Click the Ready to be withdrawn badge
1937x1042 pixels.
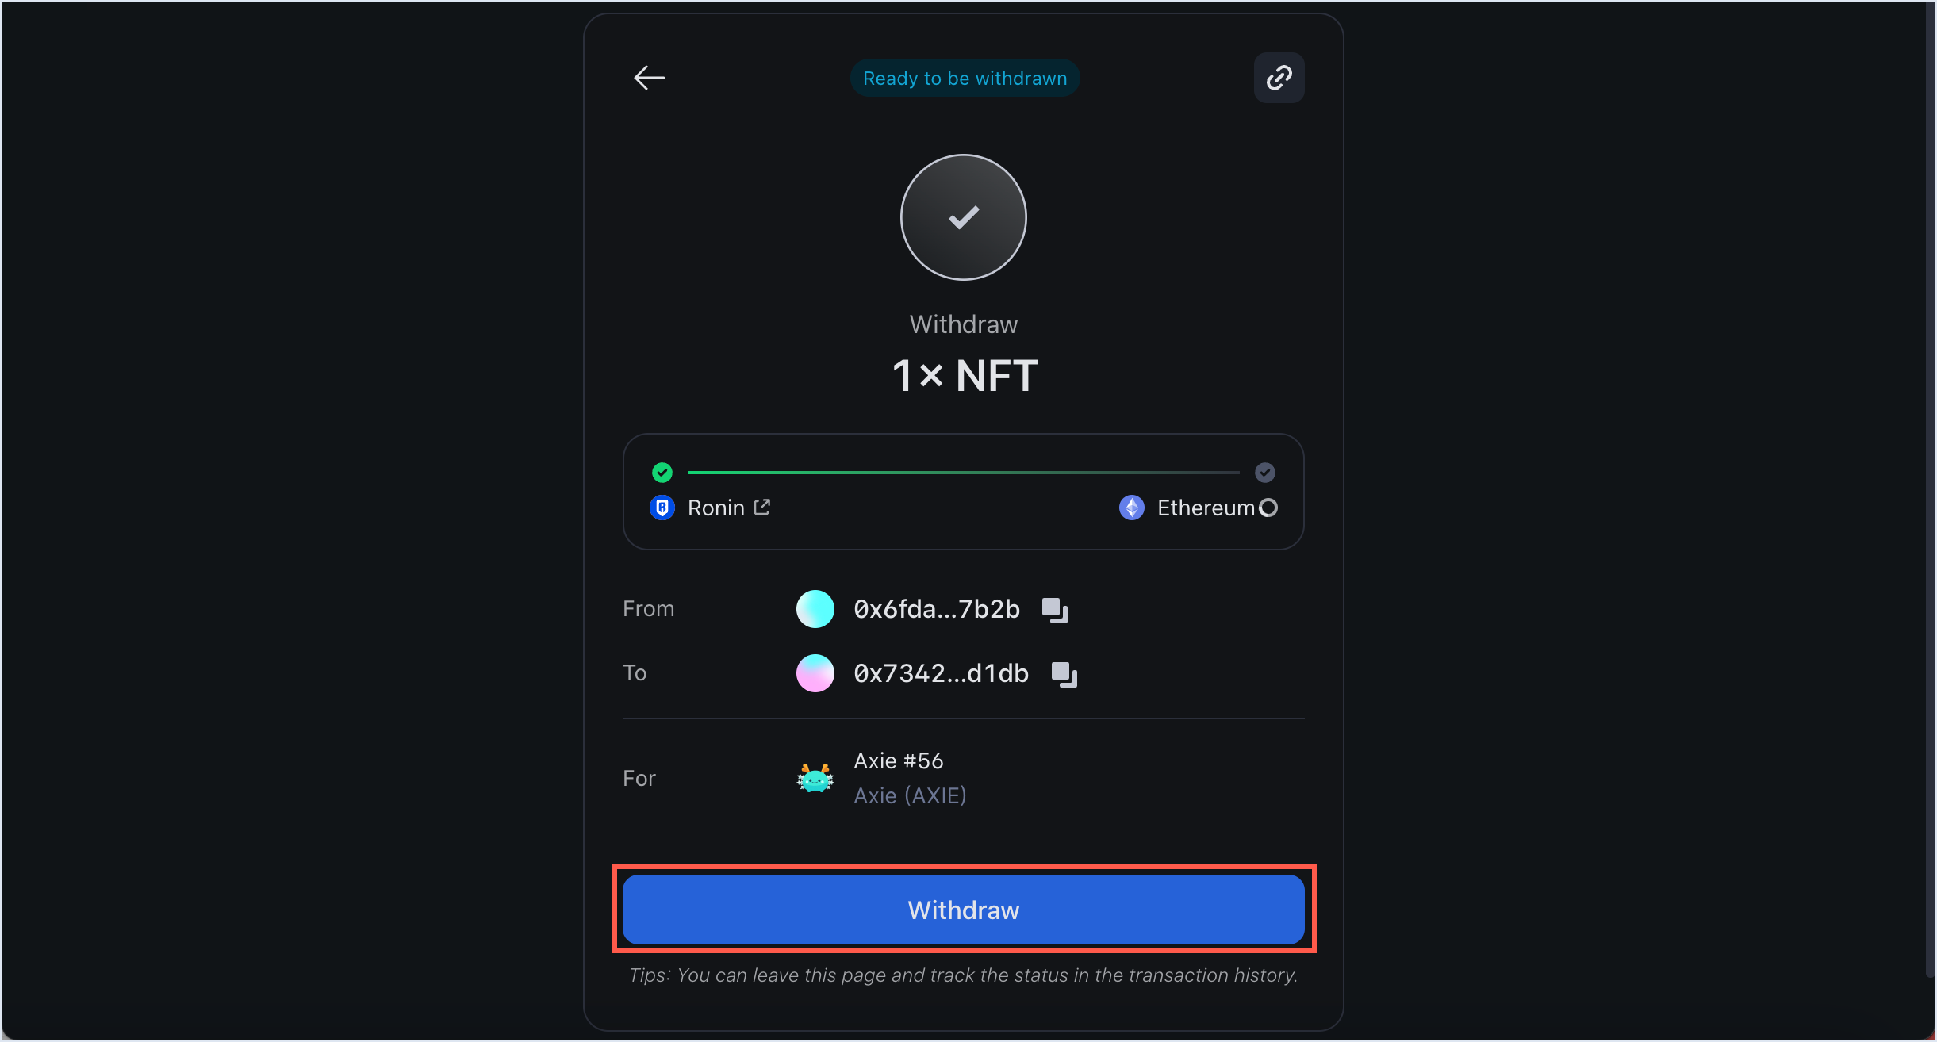click(963, 77)
